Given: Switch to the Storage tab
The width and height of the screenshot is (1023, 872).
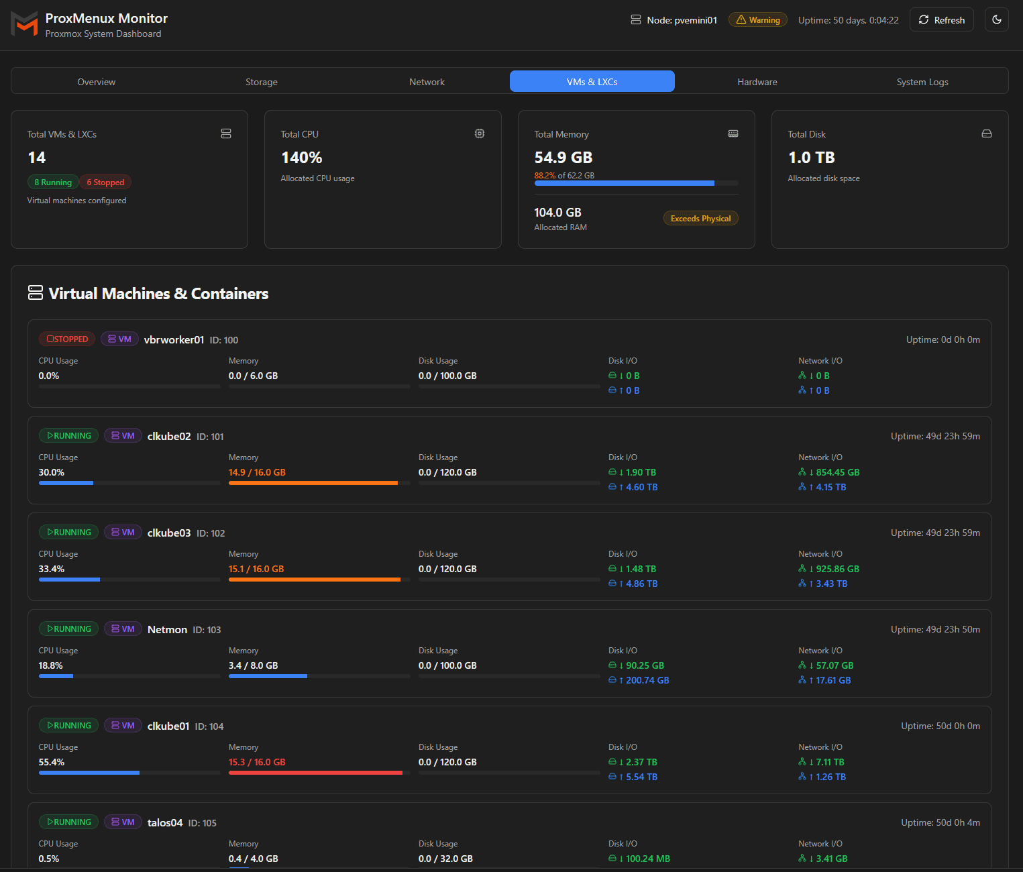Looking at the screenshot, I should pyautogui.click(x=261, y=81).
